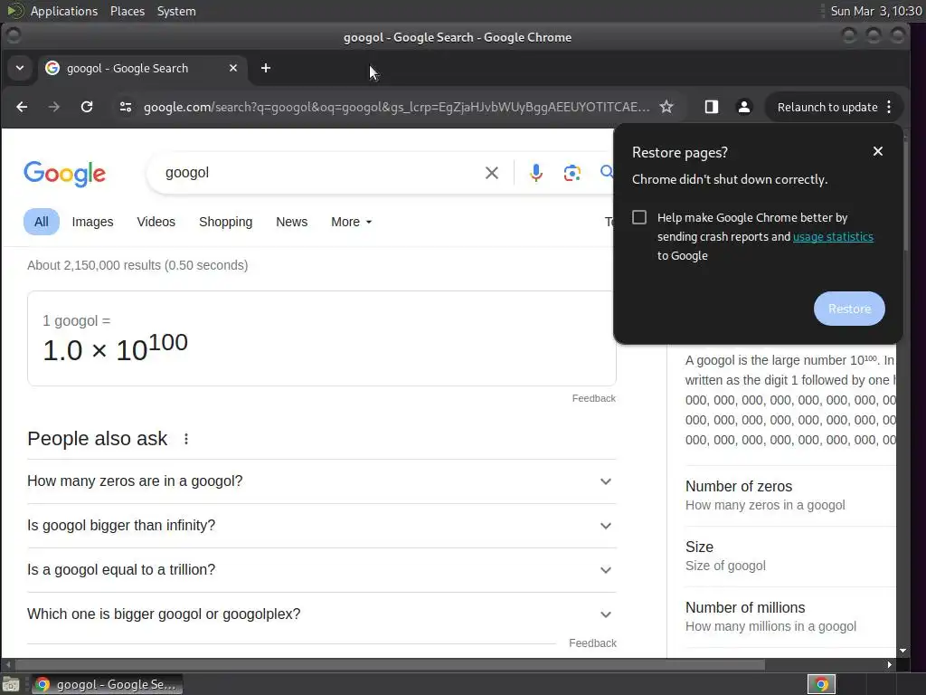The width and height of the screenshot is (926, 695).
Task: Clear the search box with the X
Action: click(491, 173)
